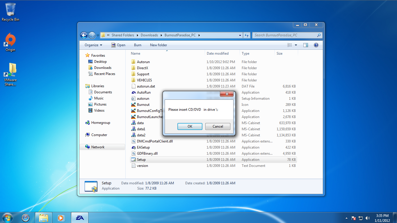Screen dimensions: 397x223
Task: Toggle the preview pane icon
Action: [x=305, y=45]
